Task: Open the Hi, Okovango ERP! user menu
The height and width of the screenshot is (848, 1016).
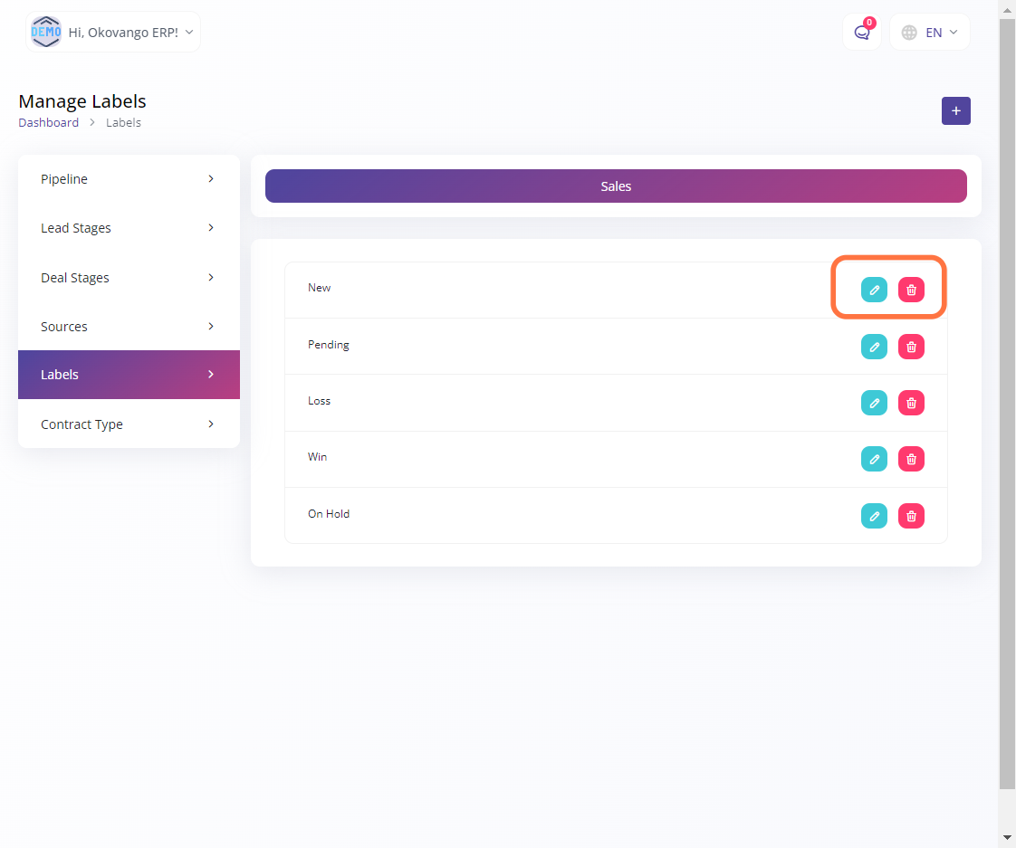Action: [113, 33]
